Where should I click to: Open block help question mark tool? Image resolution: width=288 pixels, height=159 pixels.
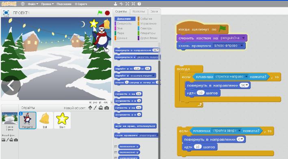coord(139,4)
